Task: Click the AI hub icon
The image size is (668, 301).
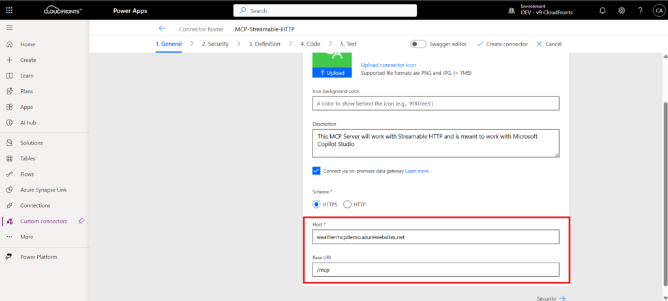Action: point(9,122)
